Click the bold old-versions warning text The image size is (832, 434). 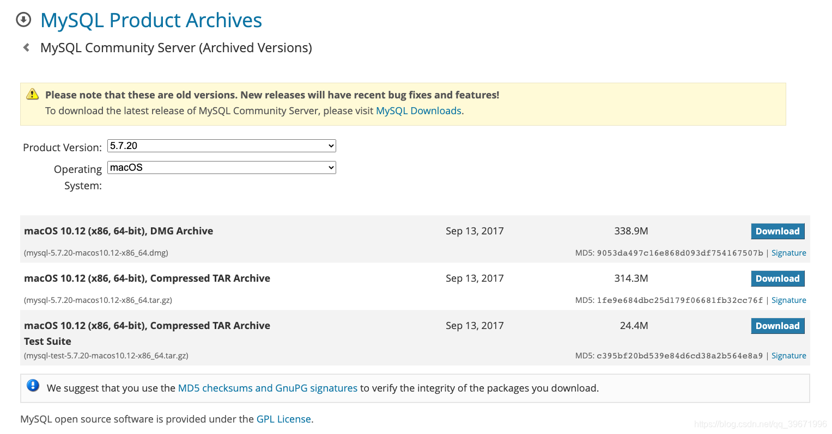272,95
